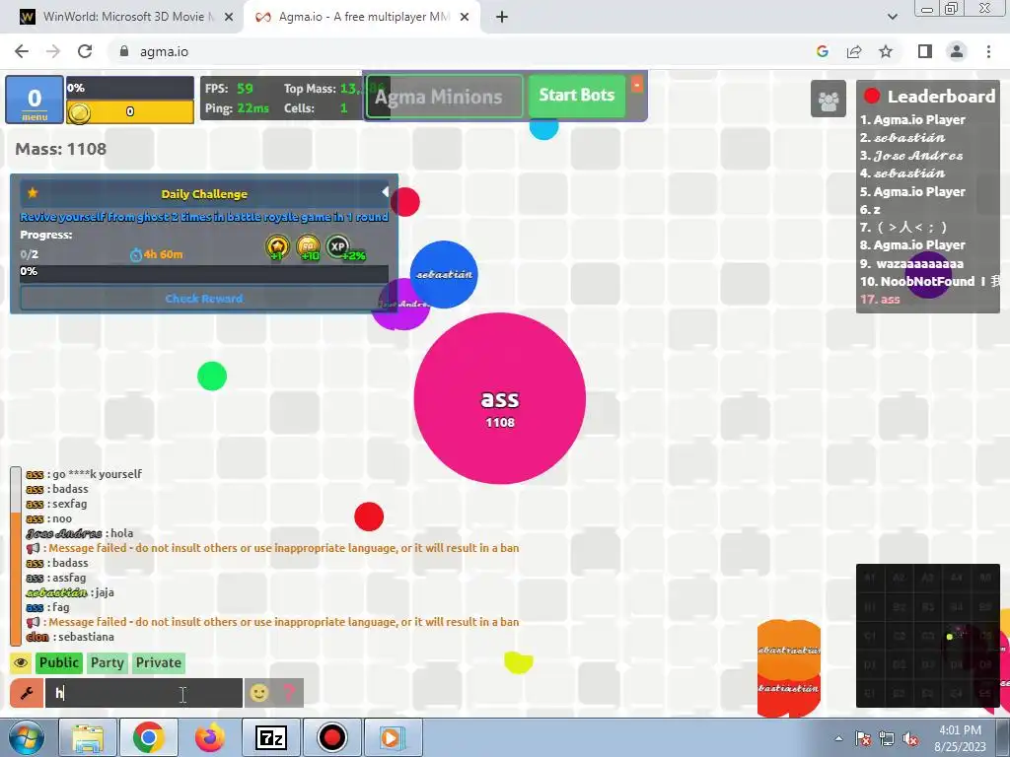1010x757 pixels.
Task: Open a new browser tab
Action: click(x=502, y=18)
